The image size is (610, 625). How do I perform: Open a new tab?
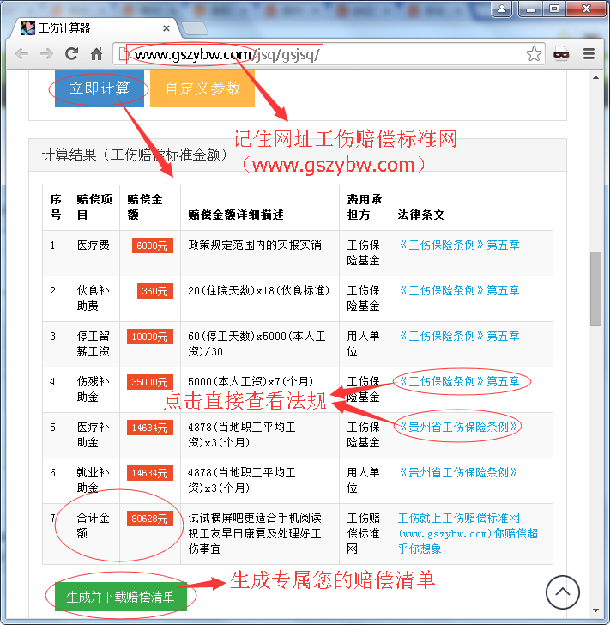click(195, 28)
